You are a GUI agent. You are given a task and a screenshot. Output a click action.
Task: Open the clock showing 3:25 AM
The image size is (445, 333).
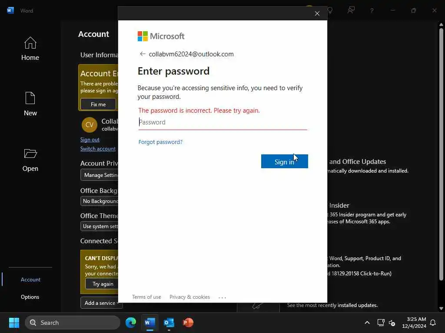(414, 323)
